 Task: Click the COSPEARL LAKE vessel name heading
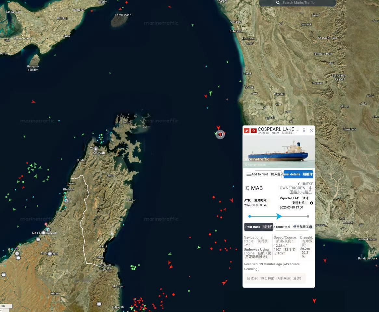(x=278, y=129)
